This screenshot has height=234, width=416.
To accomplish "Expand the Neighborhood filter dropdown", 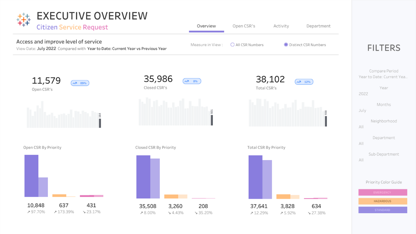I will [383, 127].
